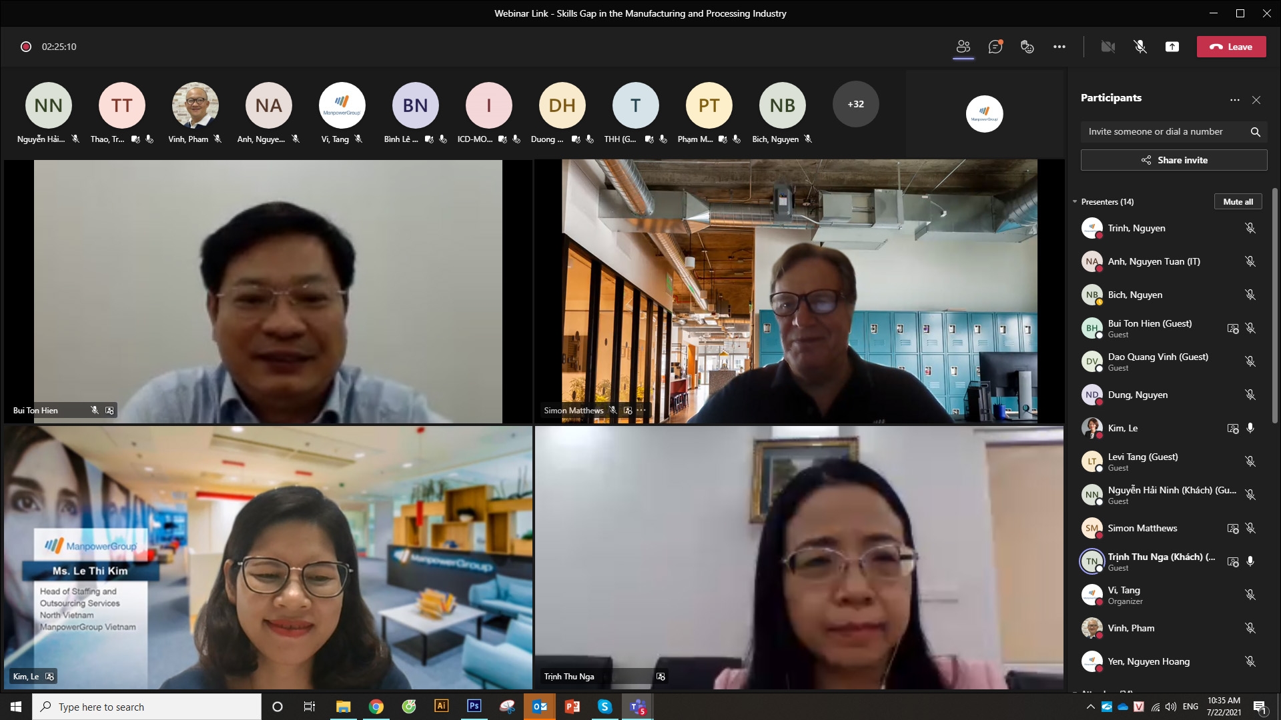Collapse the Presenters (14) section
Viewport: 1281px width, 720px height.
(x=1075, y=202)
